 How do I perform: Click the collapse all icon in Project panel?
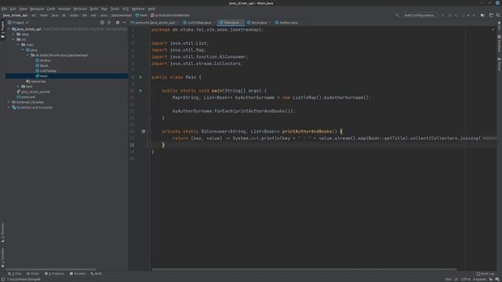109,23
